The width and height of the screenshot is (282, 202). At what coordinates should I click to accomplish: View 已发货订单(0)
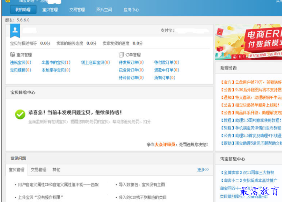click(x=131, y=70)
